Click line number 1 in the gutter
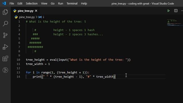183x103 pixels. pyautogui.click(x=19, y=22)
